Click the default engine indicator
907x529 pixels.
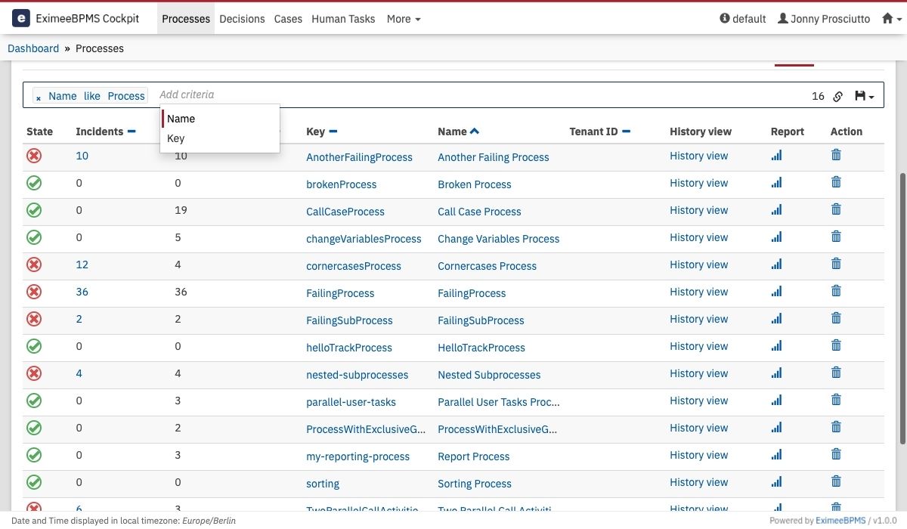(x=743, y=19)
